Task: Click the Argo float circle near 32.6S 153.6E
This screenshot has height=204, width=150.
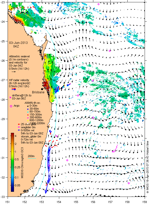Action: click(x=53, y=189)
